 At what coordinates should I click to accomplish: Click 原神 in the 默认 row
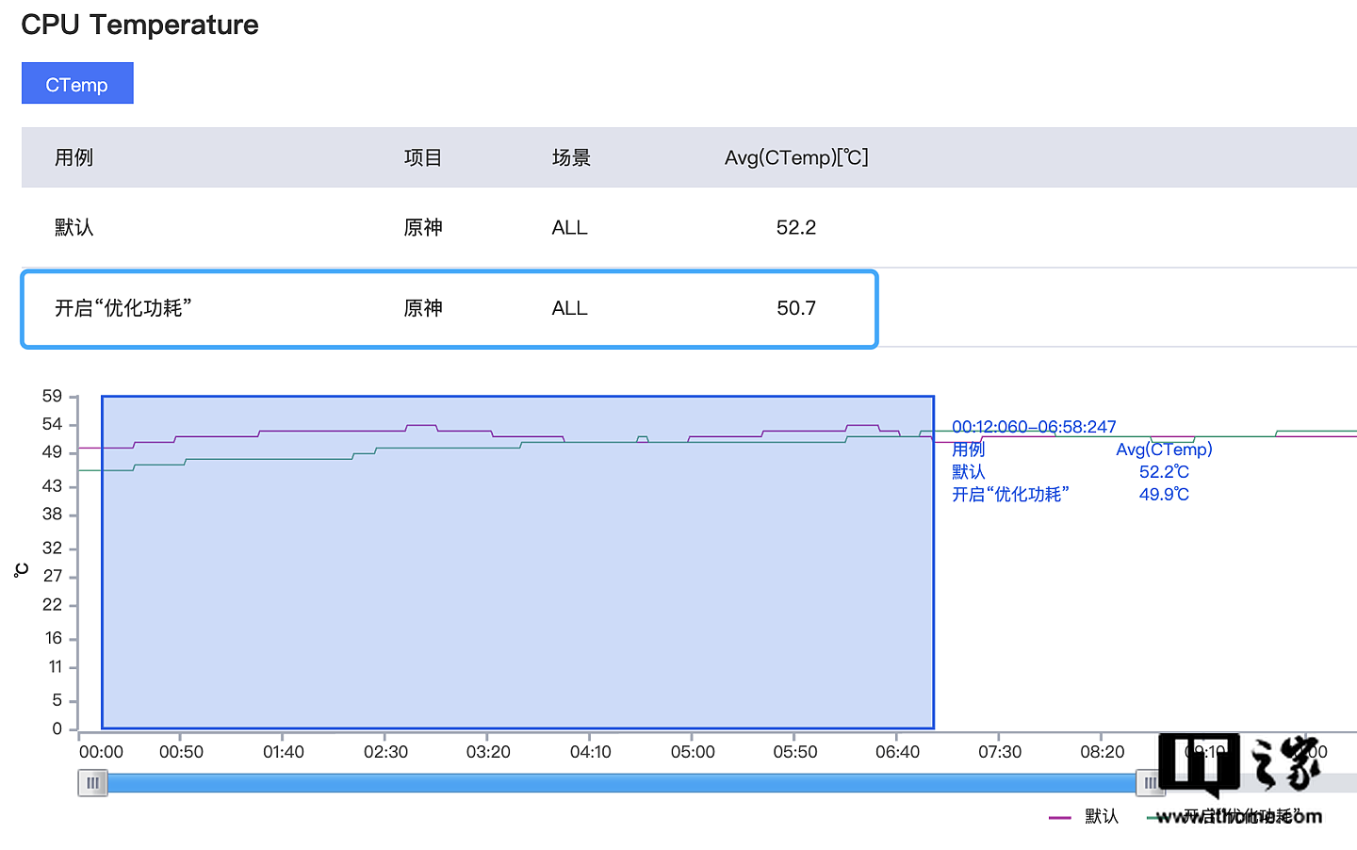[423, 227]
